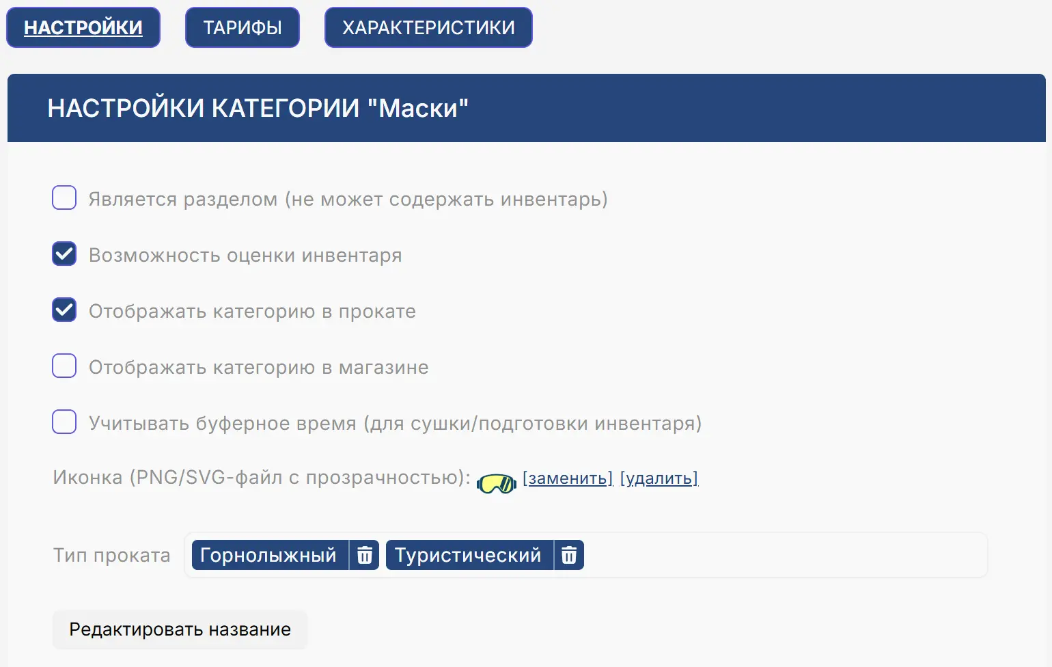Click [удалить] to delete the icon
The width and height of the screenshot is (1052, 667).
click(659, 478)
